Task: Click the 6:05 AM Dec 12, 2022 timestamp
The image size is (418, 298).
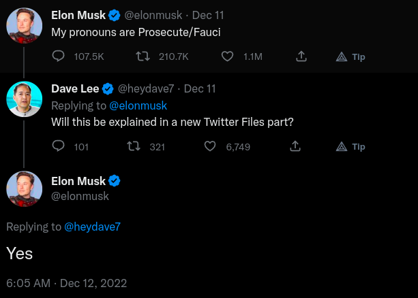Action: coord(66,282)
